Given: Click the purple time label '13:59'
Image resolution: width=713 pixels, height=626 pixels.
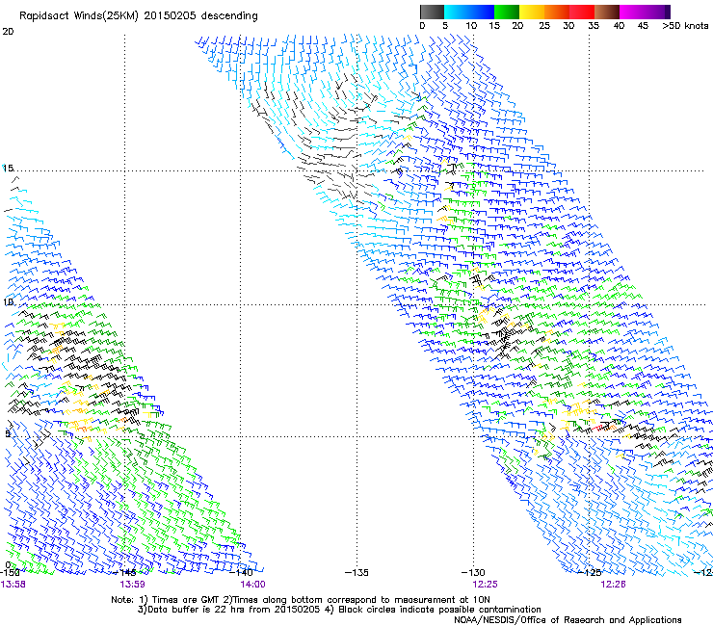Looking at the screenshot, I should (132, 585).
